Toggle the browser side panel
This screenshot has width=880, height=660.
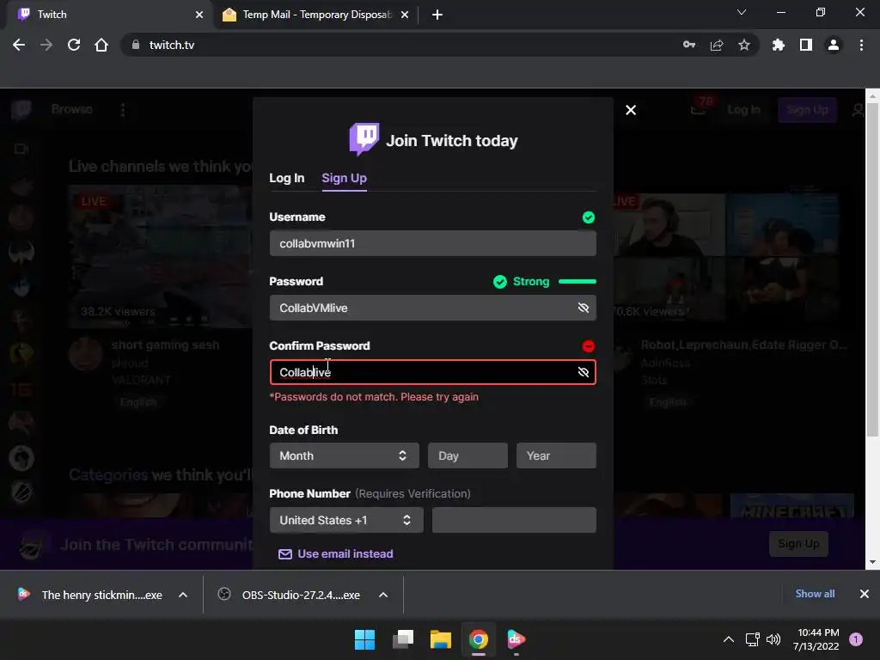[x=806, y=45]
